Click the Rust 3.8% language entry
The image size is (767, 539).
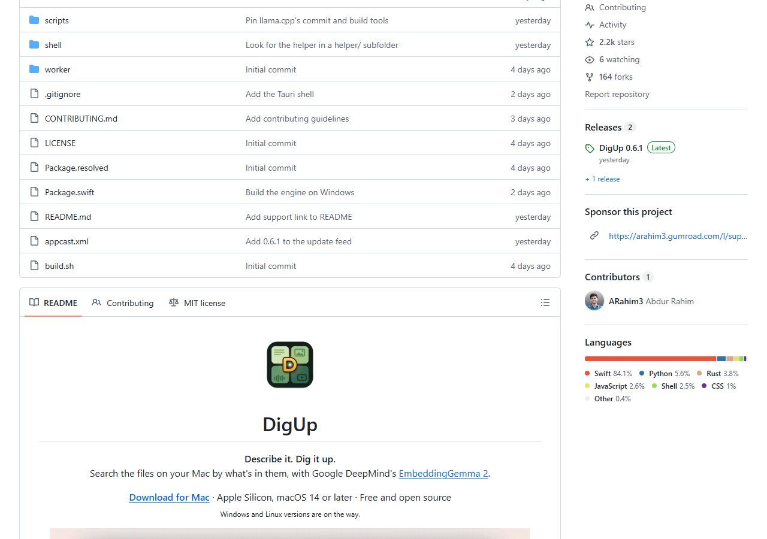click(717, 374)
